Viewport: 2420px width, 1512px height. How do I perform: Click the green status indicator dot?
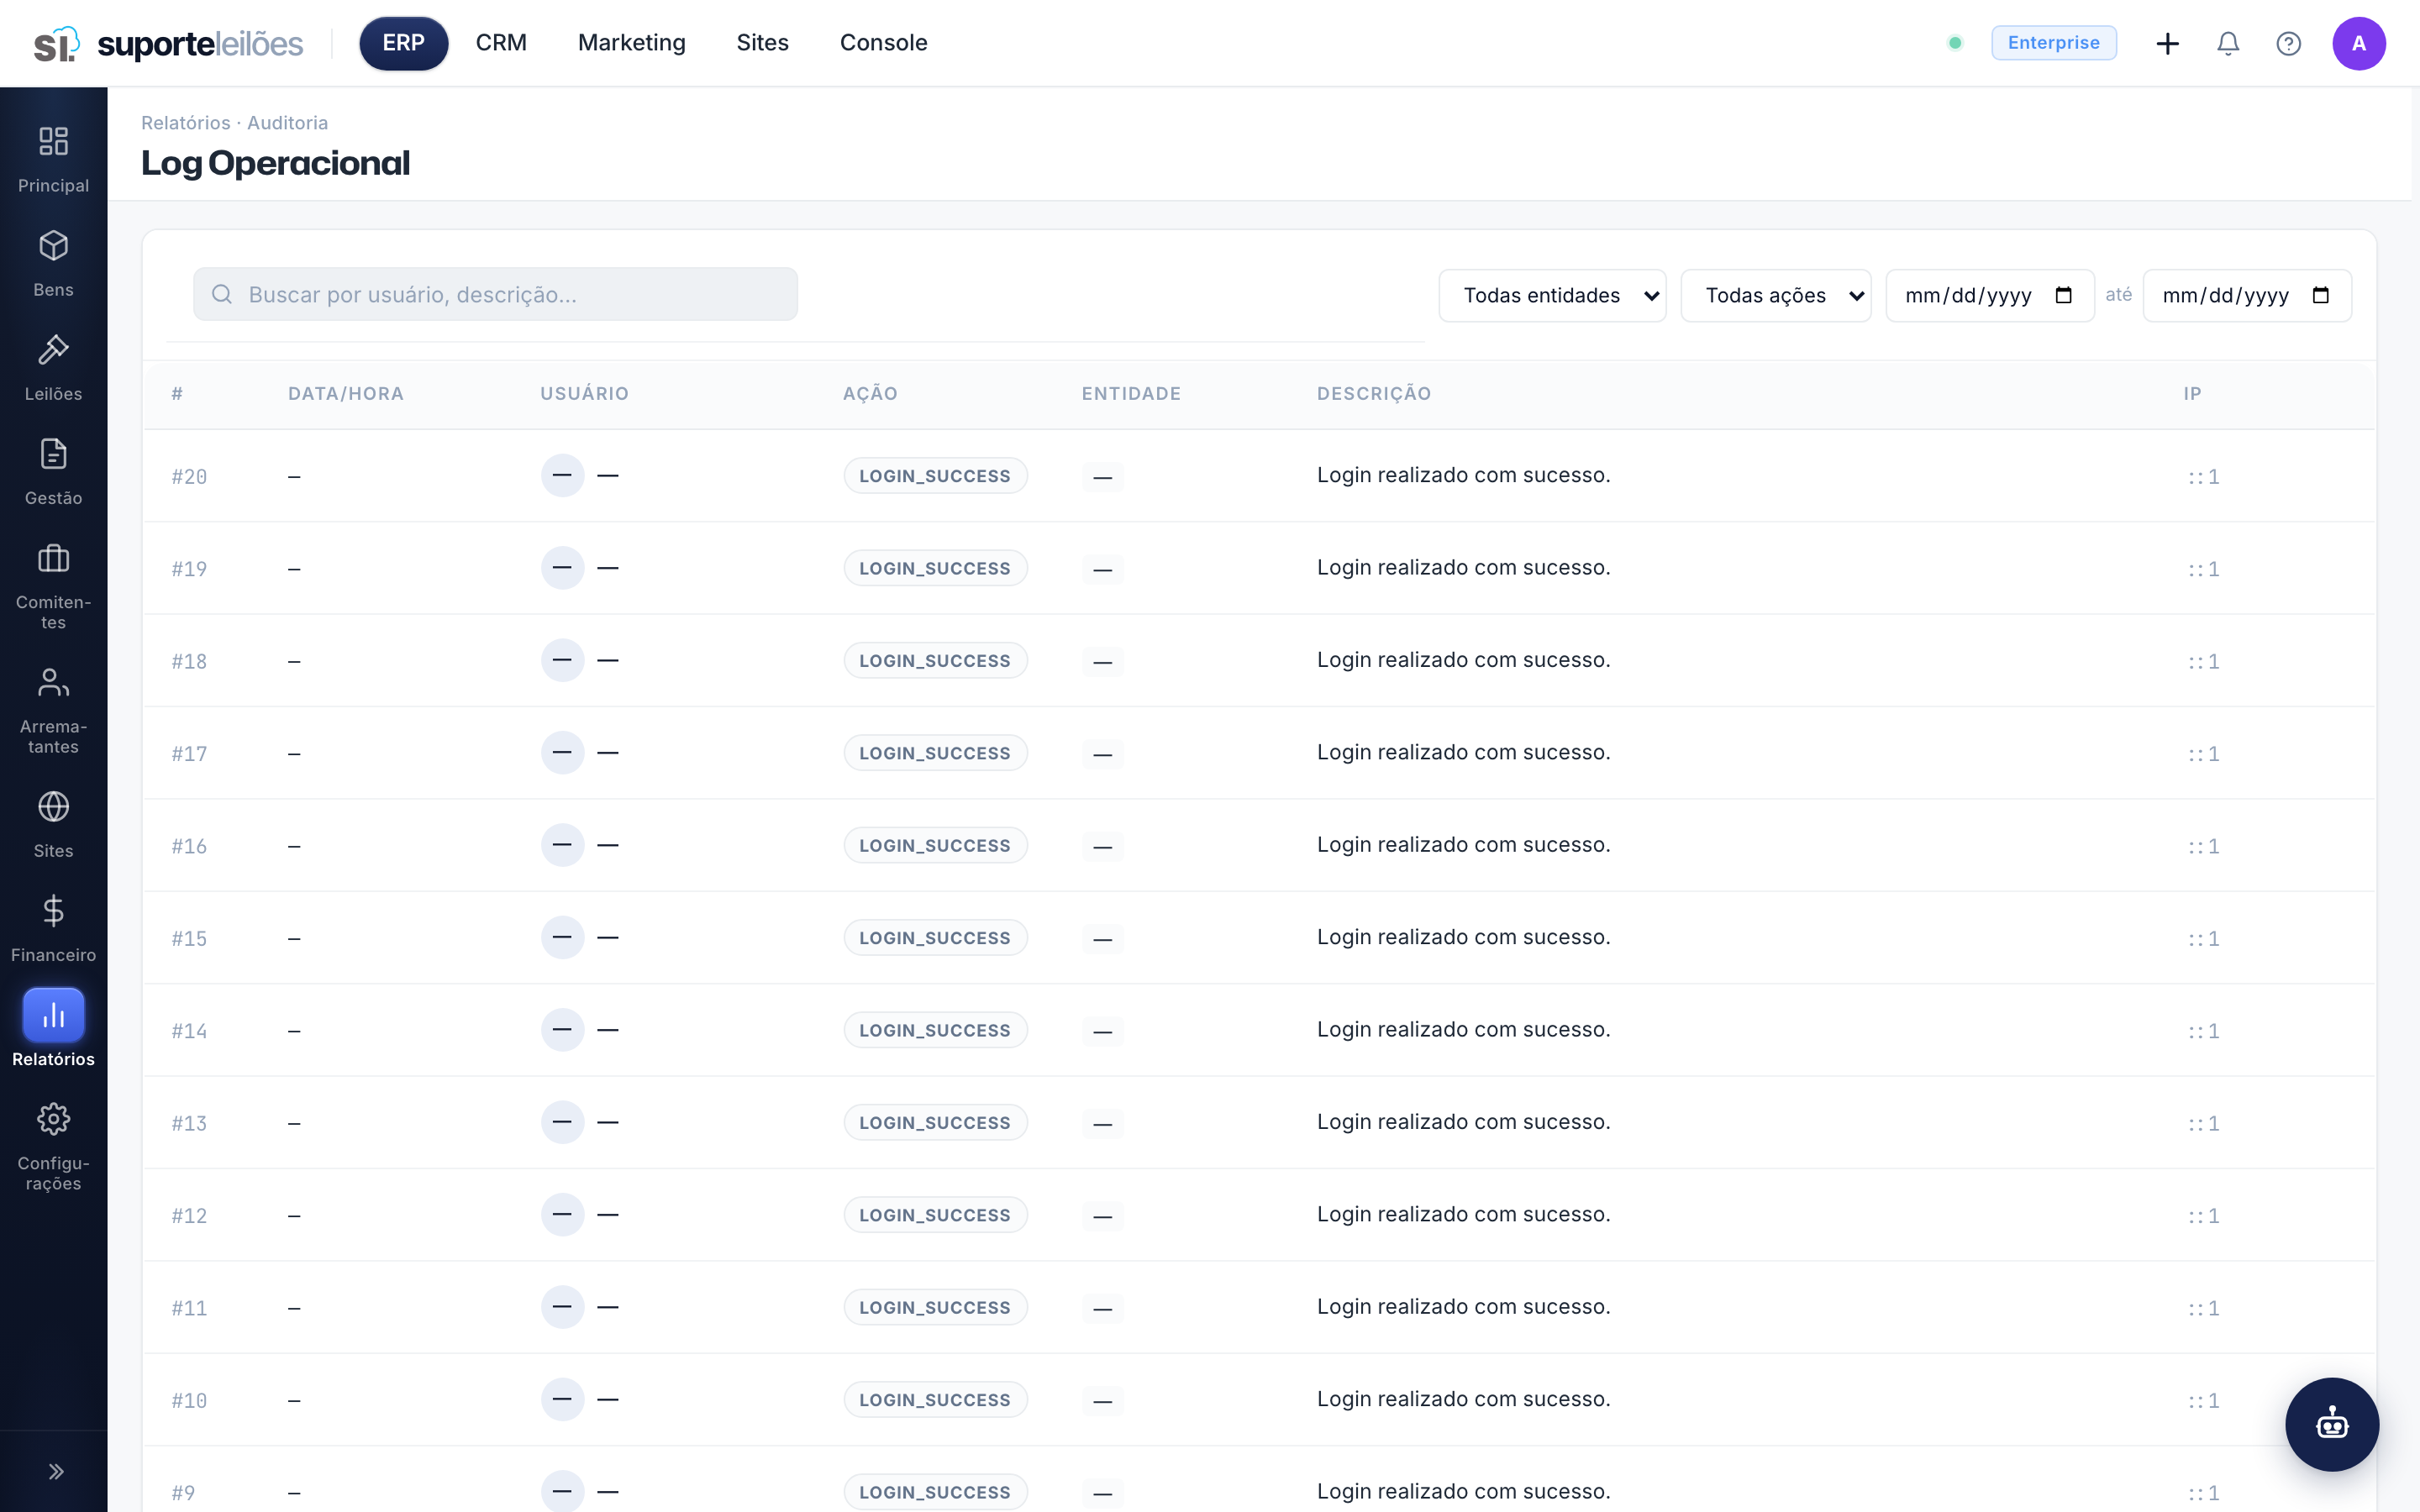[1955, 43]
